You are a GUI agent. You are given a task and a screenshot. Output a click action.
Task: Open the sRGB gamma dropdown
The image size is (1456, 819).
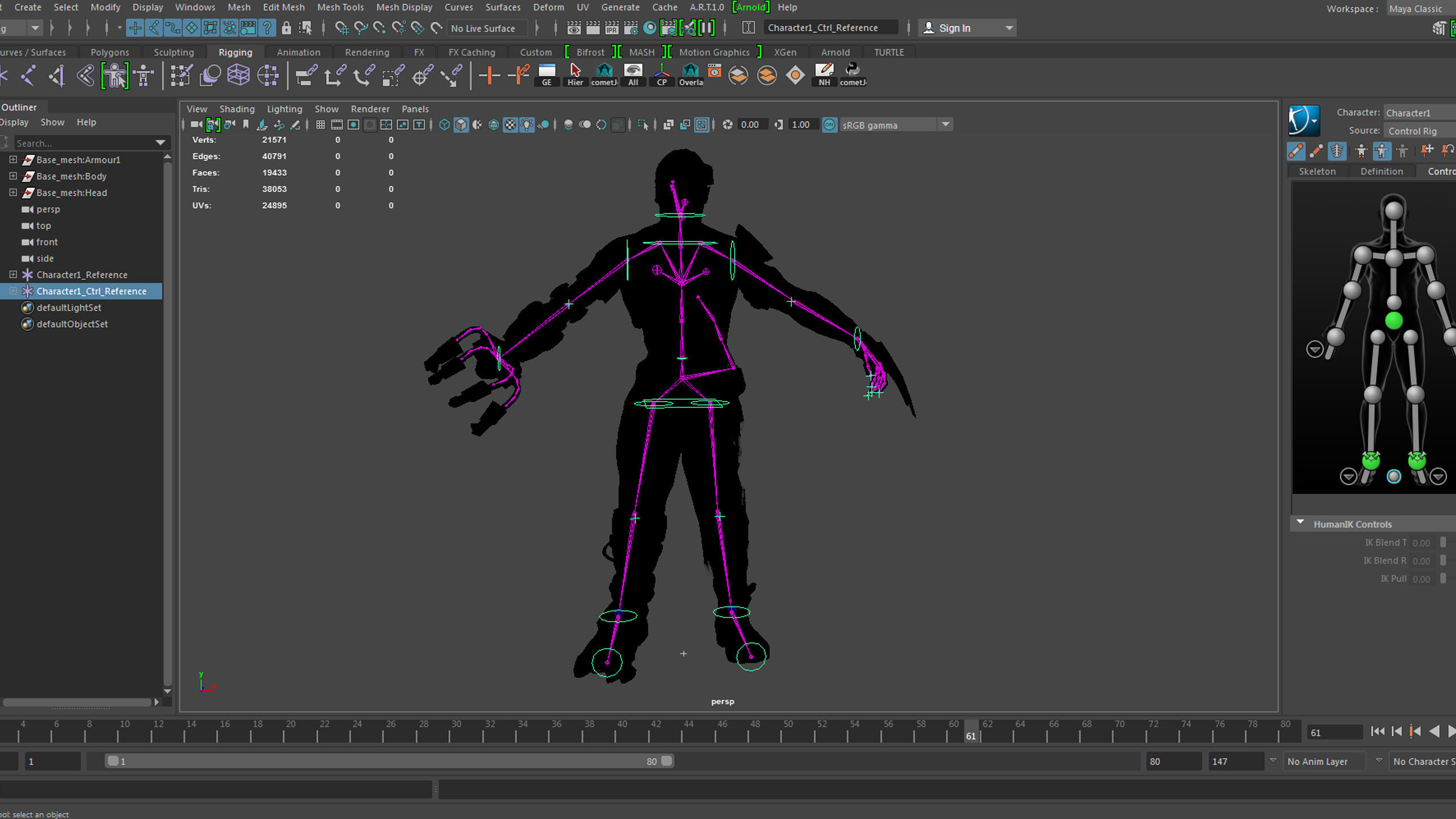click(x=945, y=125)
